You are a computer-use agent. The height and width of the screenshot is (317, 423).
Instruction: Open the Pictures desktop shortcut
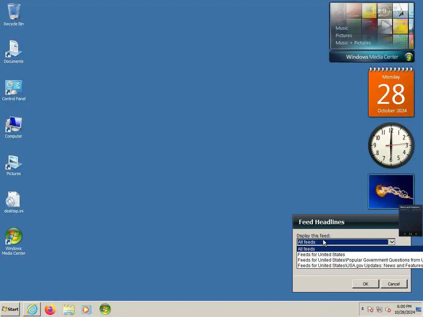[x=14, y=165]
